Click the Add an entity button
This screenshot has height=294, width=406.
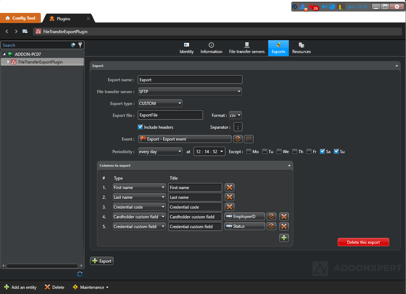20,287
